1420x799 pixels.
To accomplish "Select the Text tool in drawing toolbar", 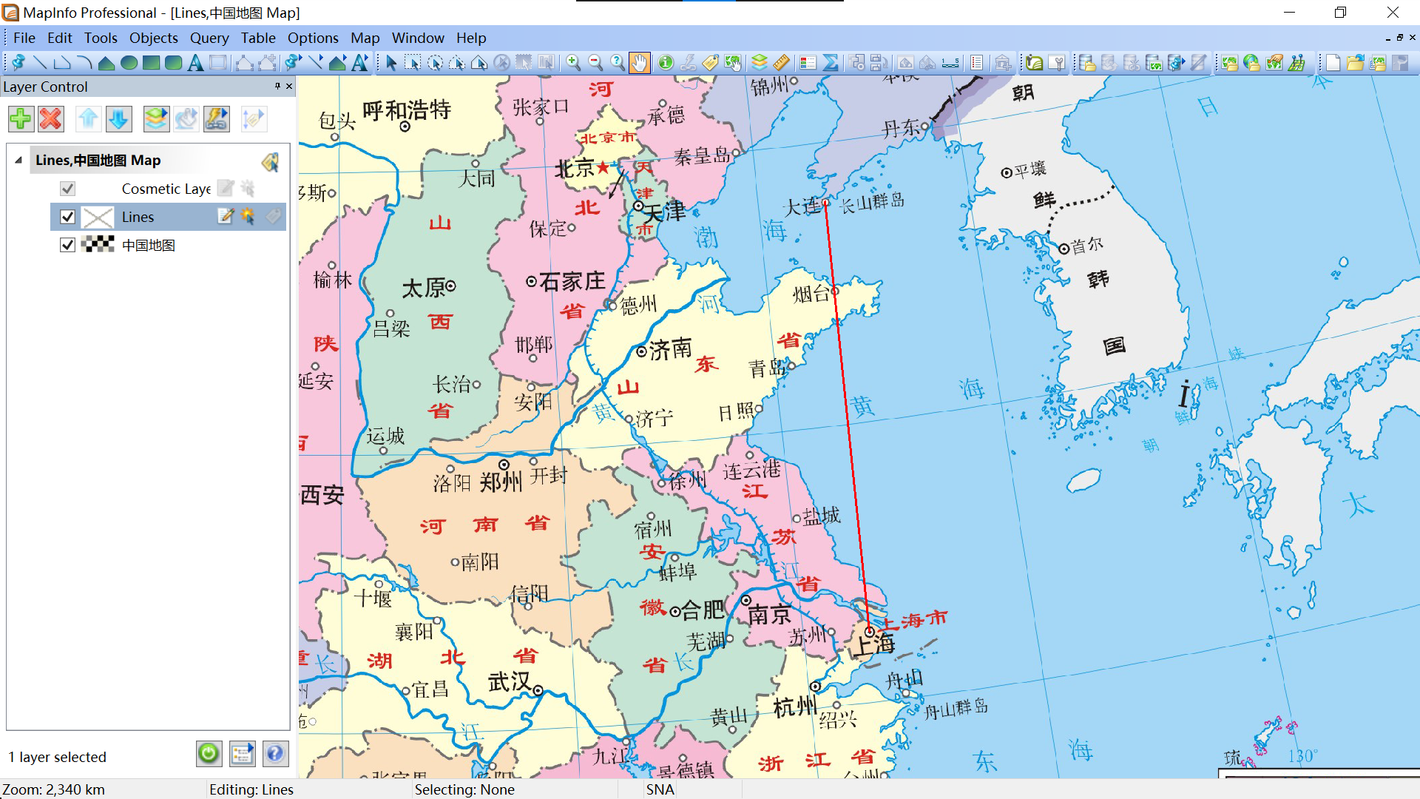I will (x=195, y=63).
